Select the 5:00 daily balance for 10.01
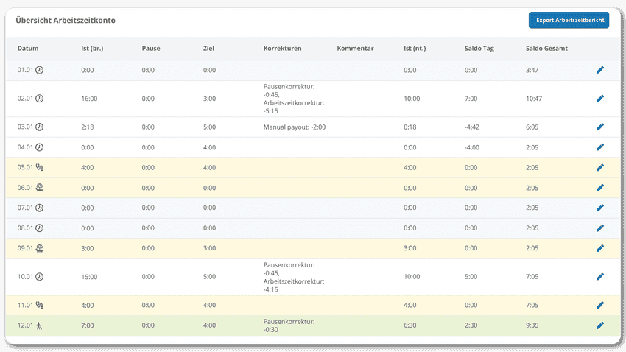 pos(471,277)
